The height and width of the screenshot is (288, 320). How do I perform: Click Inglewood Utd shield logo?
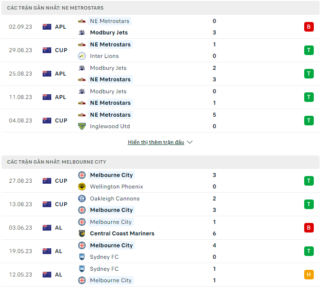[82, 126]
